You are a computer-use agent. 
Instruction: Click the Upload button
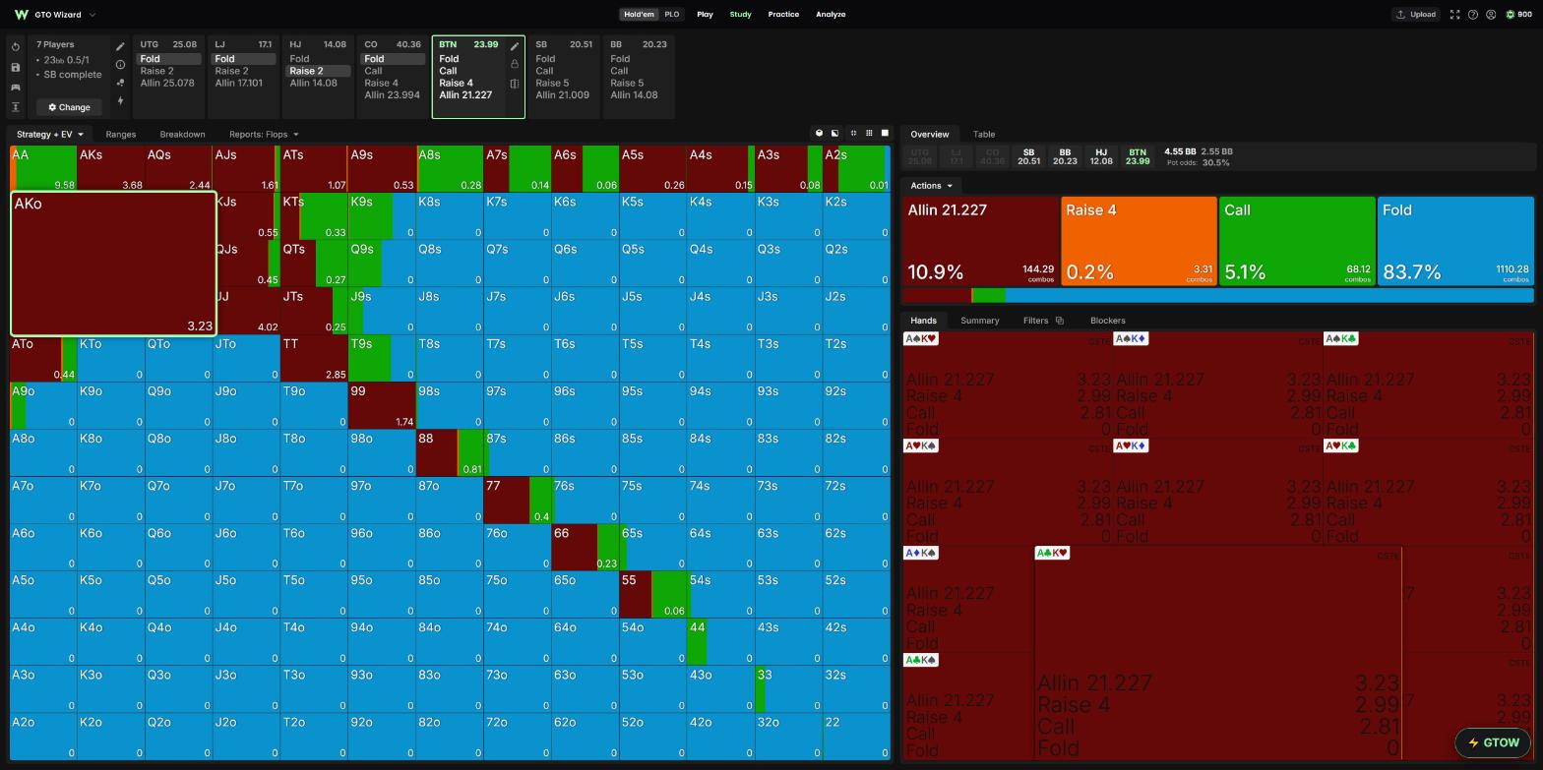click(1415, 15)
